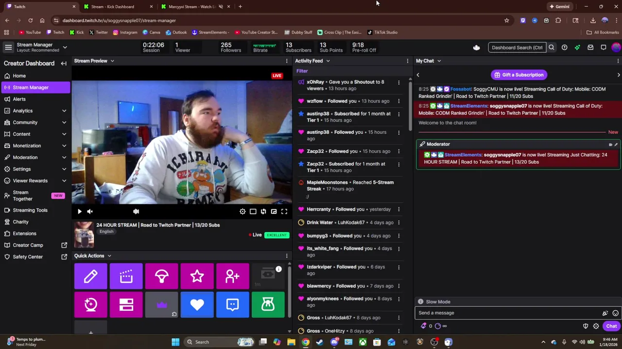
Task: Pop out preview into picture-in-picture
Action: coord(274,211)
